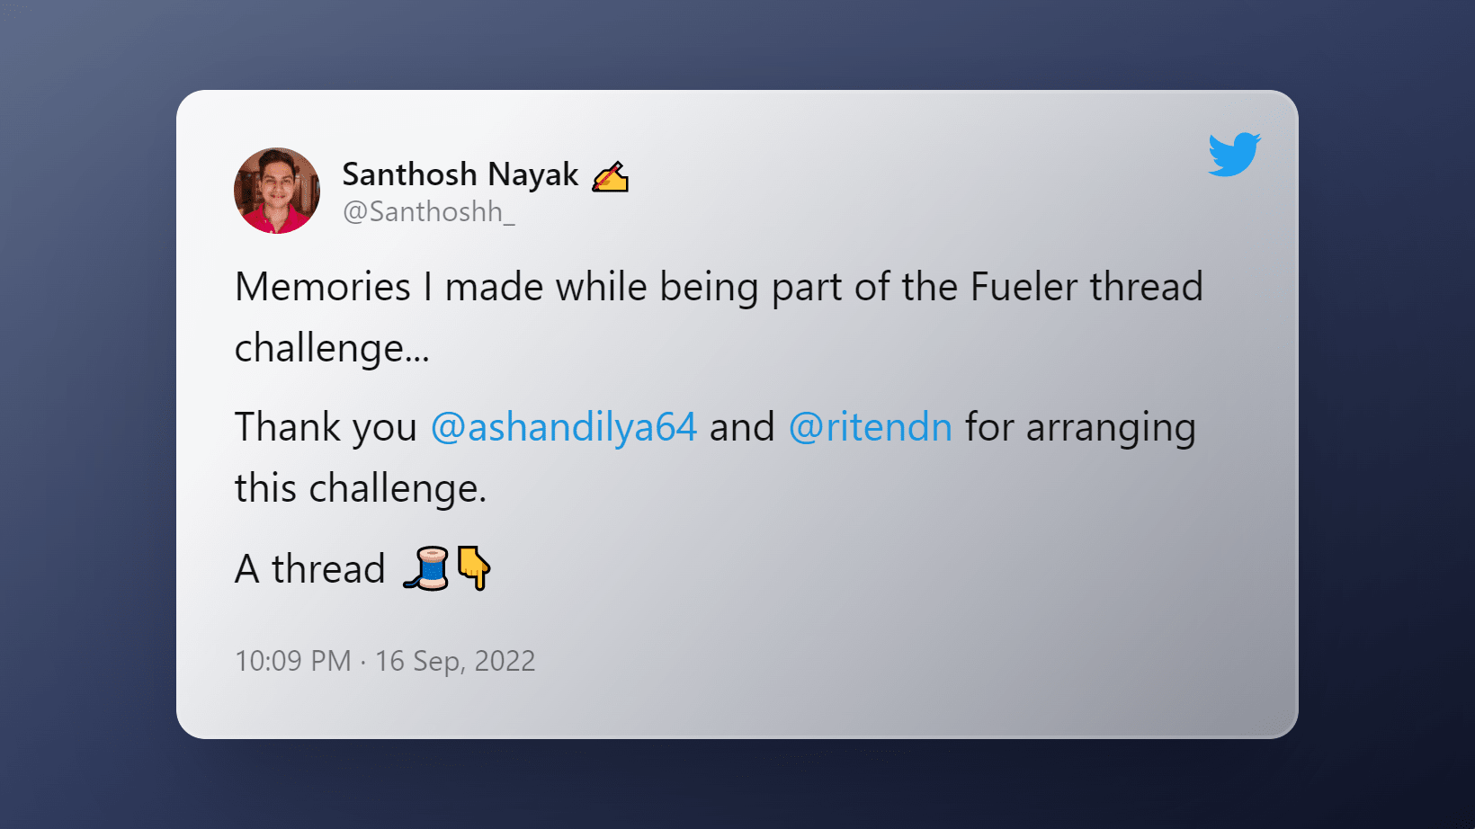
Task: Click the word "thread" after Fueler
Action: click(x=1146, y=288)
